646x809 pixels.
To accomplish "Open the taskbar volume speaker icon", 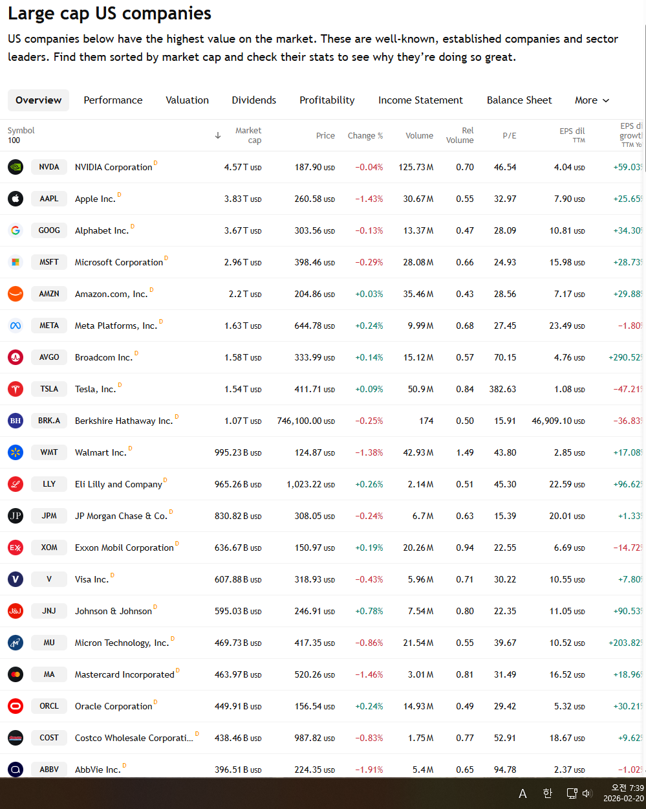I will click(587, 793).
